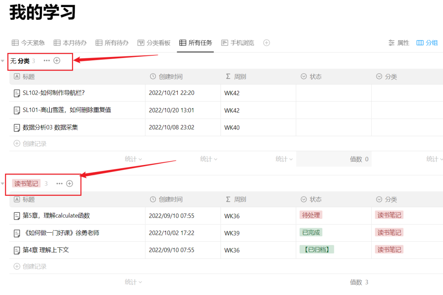Open 统计 dropdown under 读书笔记 标题 column
This screenshot has width=443, height=295.
click(133, 282)
